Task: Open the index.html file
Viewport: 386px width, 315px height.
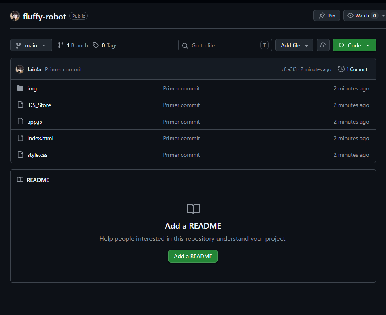Action: pyautogui.click(x=41, y=138)
